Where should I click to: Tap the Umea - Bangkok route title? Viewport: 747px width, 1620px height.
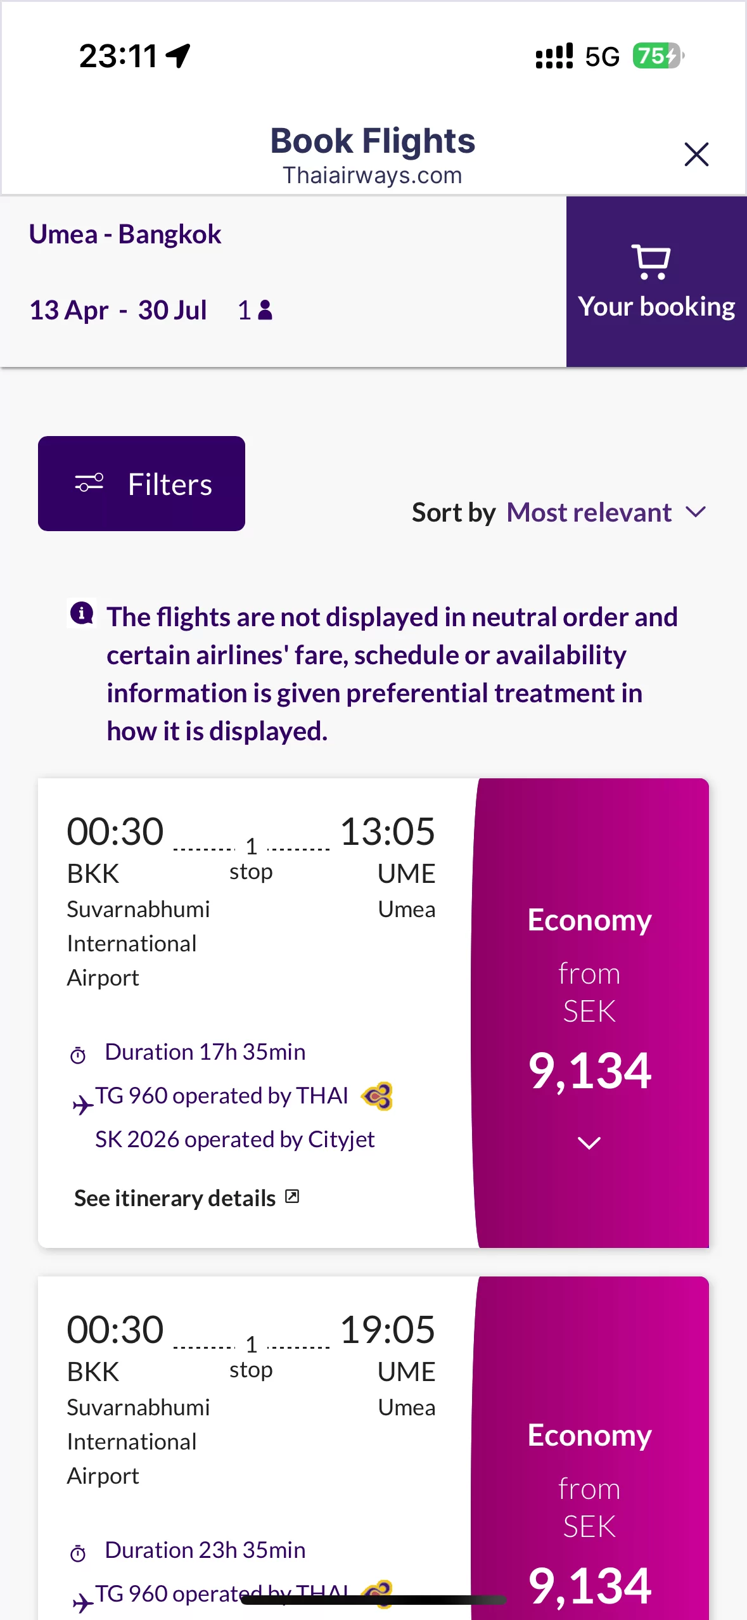[125, 235]
